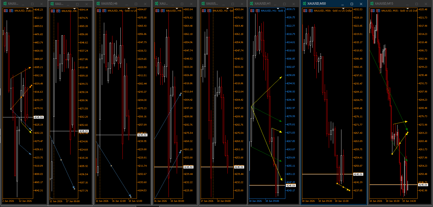Click the 4245.58 price label on H1 chart
Image resolution: width=433 pixels, height=207 pixels.
point(291,185)
